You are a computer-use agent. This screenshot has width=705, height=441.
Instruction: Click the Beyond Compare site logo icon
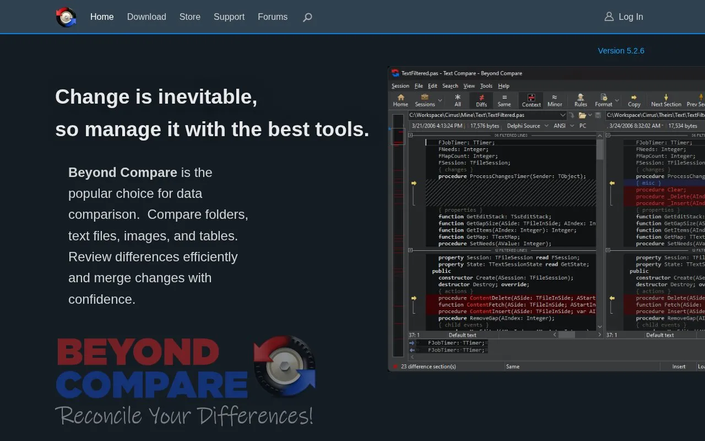pyautogui.click(x=66, y=17)
